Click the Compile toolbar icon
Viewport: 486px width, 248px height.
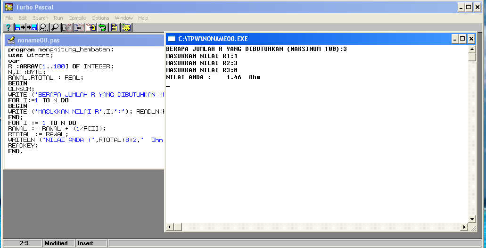click(115, 28)
